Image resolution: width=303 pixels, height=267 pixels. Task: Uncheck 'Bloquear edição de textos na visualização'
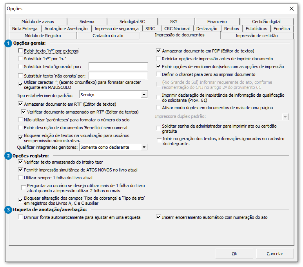(20, 138)
